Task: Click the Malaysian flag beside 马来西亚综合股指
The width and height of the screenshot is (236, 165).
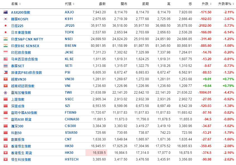Action: pos(5,59)
